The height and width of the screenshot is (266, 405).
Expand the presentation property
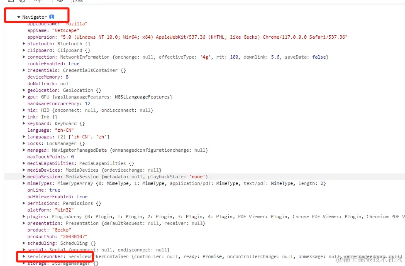(24, 223)
